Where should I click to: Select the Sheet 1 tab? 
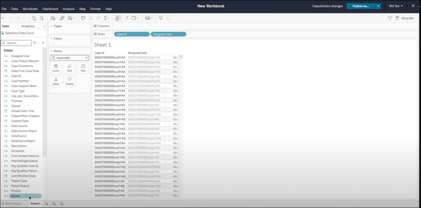click(x=35, y=203)
